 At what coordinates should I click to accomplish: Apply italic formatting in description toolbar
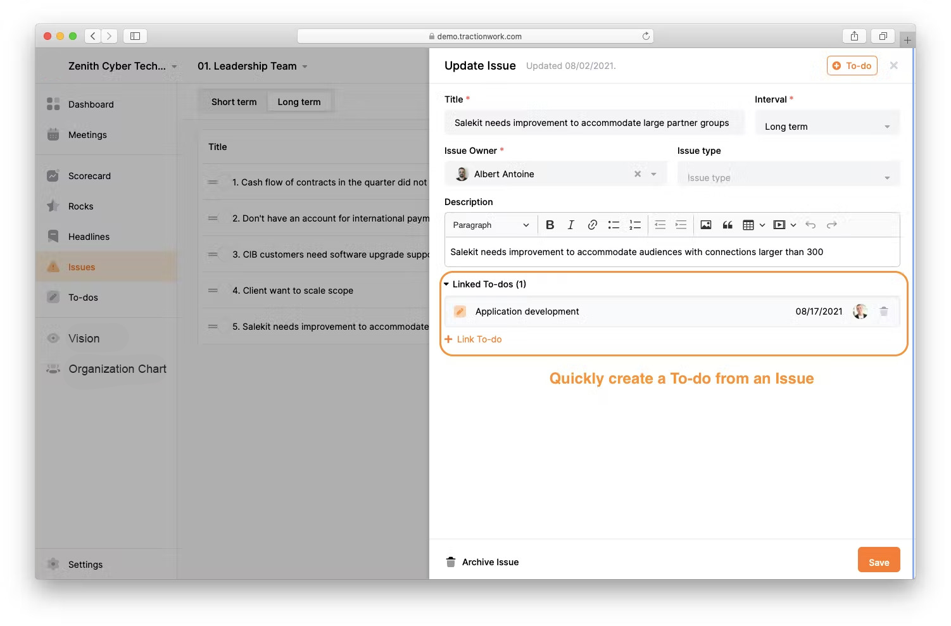570,225
